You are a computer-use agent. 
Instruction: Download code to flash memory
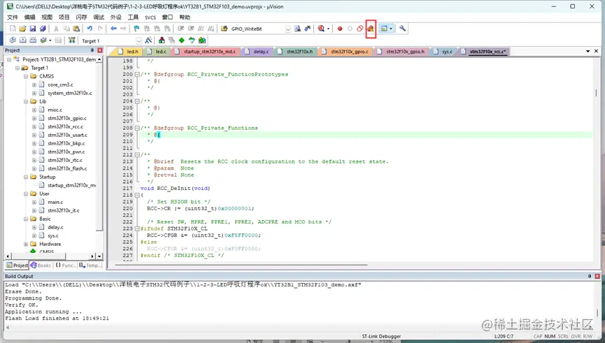coord(72,40)
